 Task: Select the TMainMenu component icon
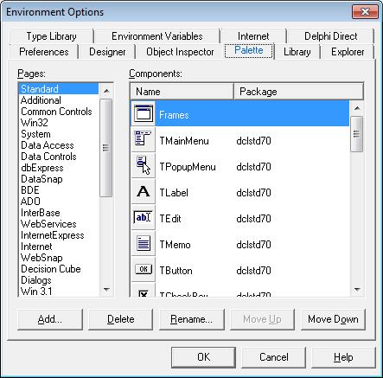point(144,138)
